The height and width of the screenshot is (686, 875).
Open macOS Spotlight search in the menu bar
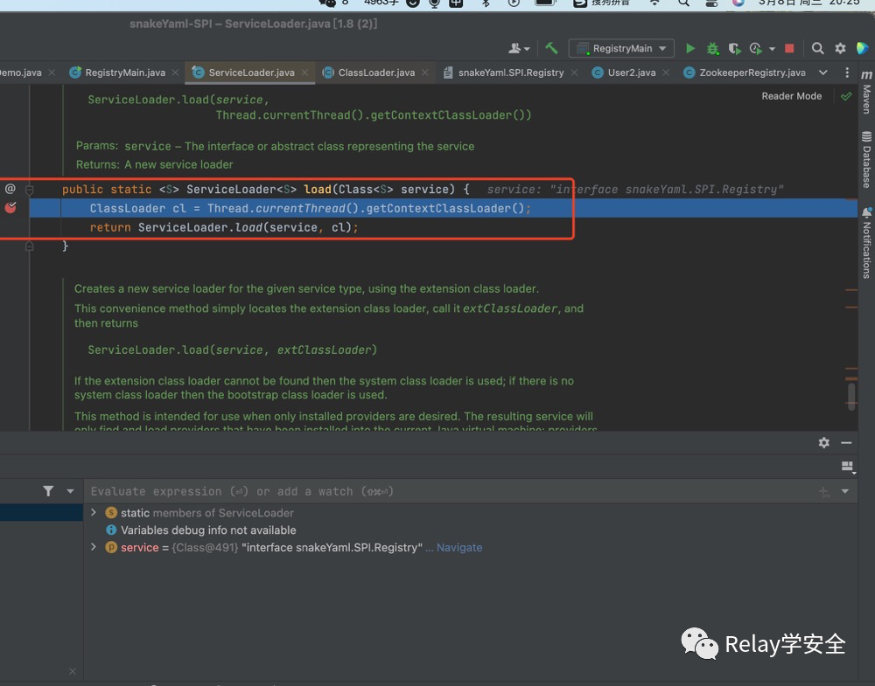[683, 3]
